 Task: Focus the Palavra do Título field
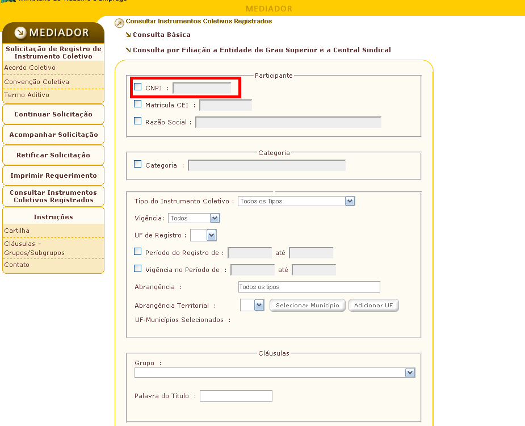[236, 396]
